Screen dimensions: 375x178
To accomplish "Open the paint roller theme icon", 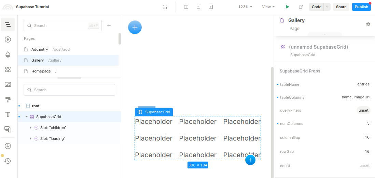I will point(8,99).
